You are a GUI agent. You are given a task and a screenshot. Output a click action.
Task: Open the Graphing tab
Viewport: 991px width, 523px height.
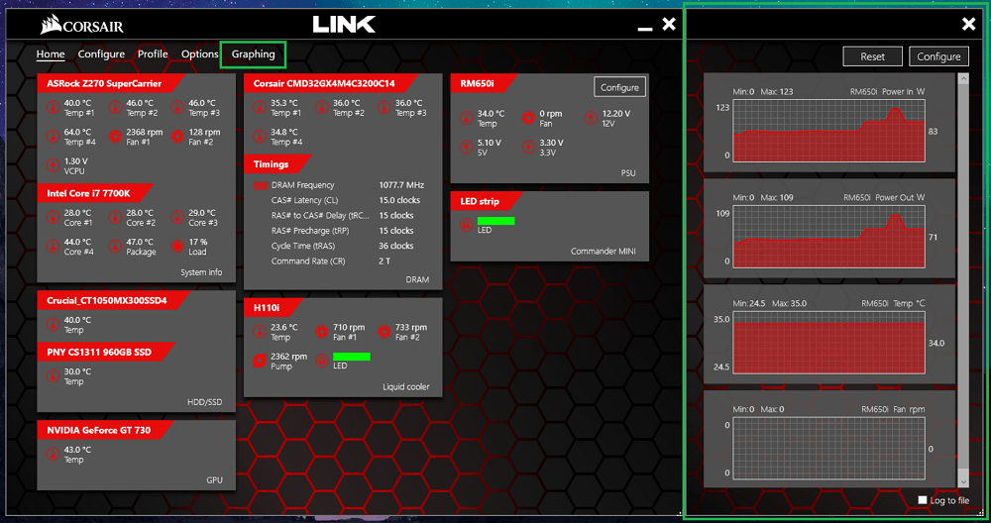253,54
